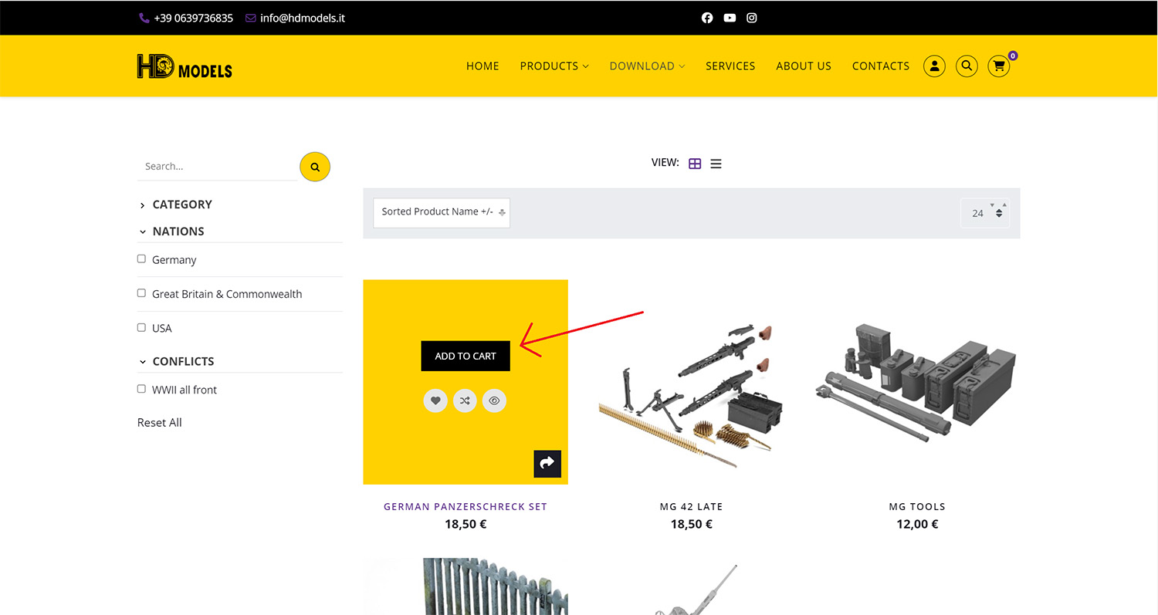
Task: Open the user account icon
Action: click(934, 66)
